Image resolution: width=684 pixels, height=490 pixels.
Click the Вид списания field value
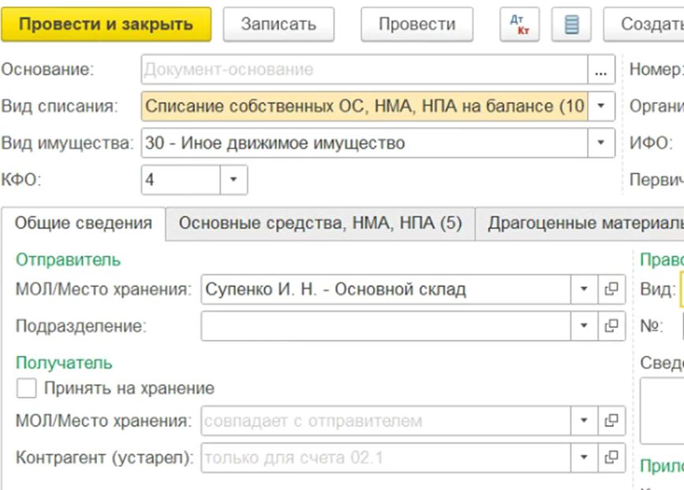[x=364, y=106]
